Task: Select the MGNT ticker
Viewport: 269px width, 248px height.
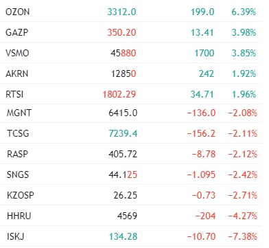Action: [19, 113]
